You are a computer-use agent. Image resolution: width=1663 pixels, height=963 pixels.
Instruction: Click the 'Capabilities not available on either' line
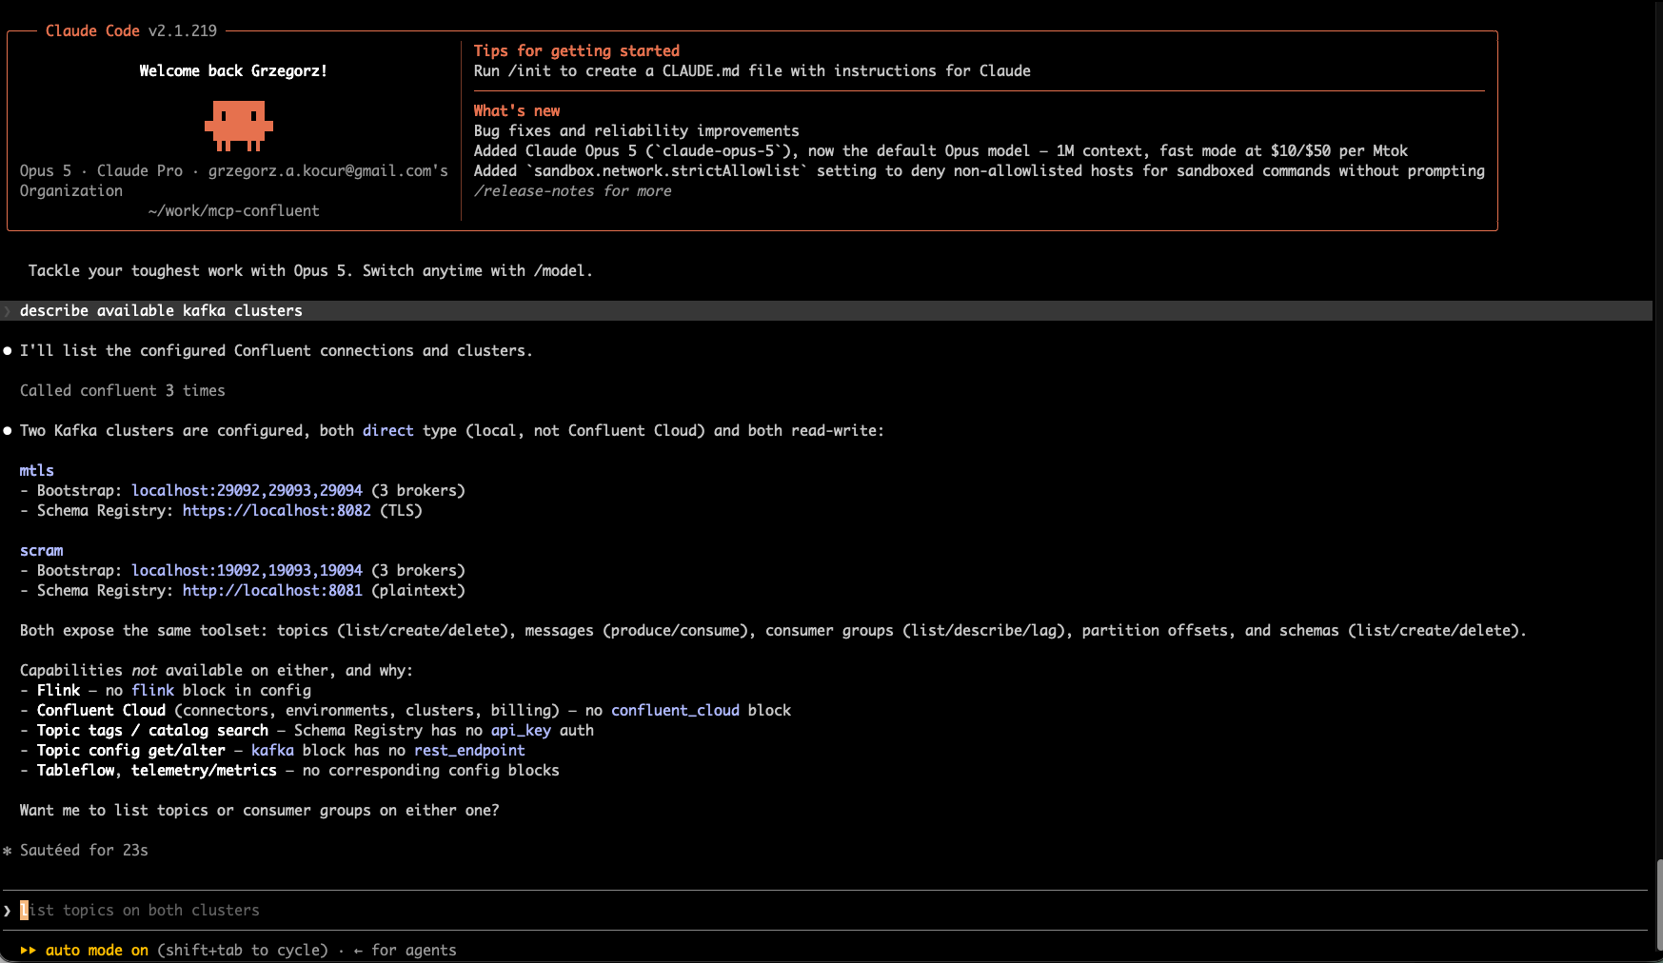(217, 671)
